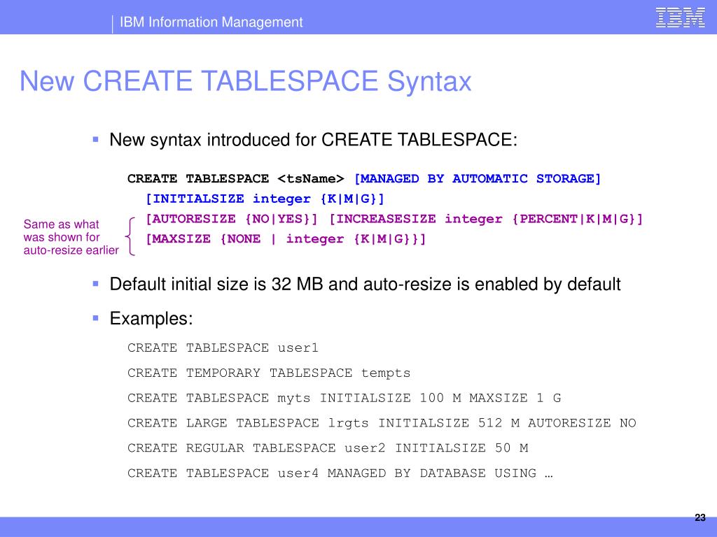Viewport: 717px width, 537px height.
Task: Click '[AUTORESIZE {NO|YES}]' clause
Action: pyautogui.click(x=231, y=219)
